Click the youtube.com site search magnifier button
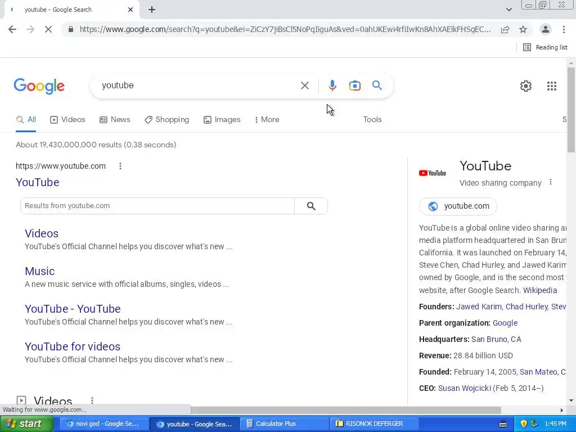The height and width of the screenshot is (432, 576). tap(311, 206)
